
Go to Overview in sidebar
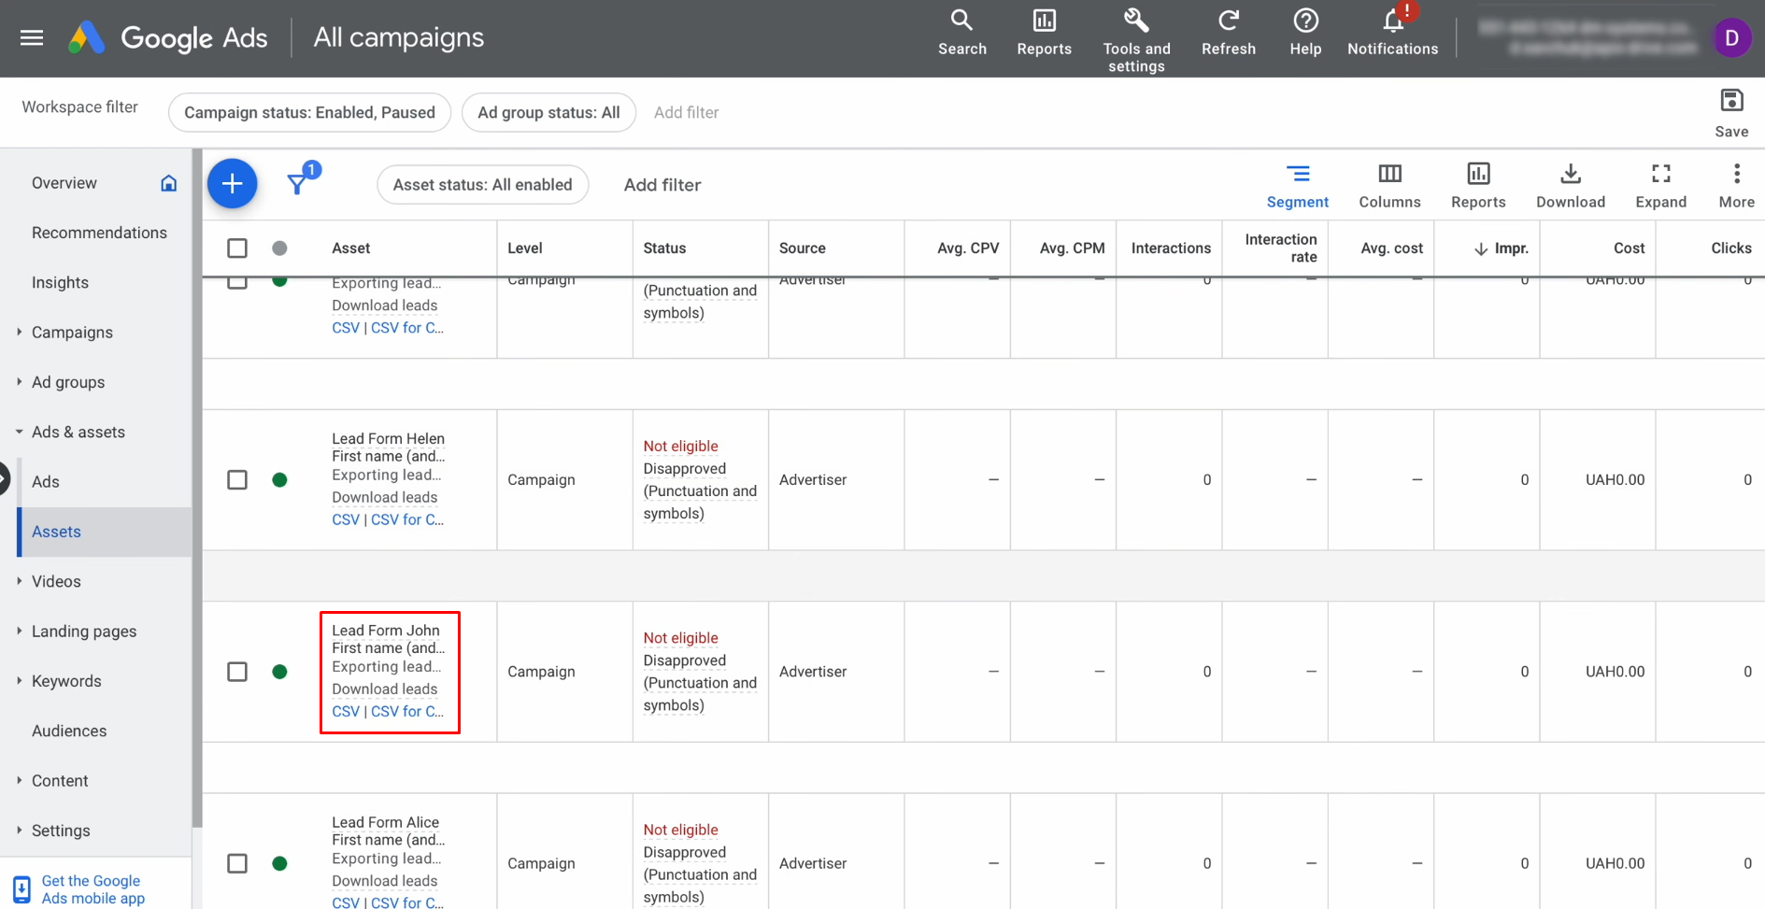click(64, 183)
